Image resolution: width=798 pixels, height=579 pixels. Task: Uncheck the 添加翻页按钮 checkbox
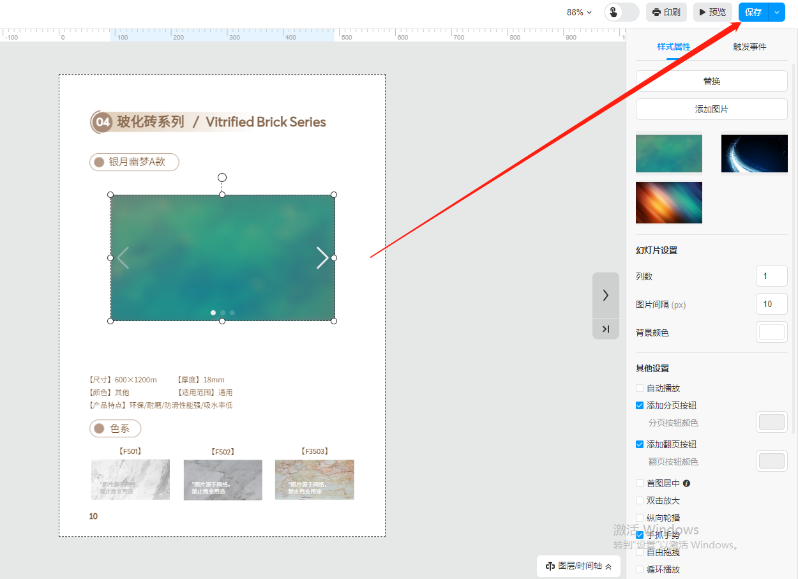click(x=640, y=444)
